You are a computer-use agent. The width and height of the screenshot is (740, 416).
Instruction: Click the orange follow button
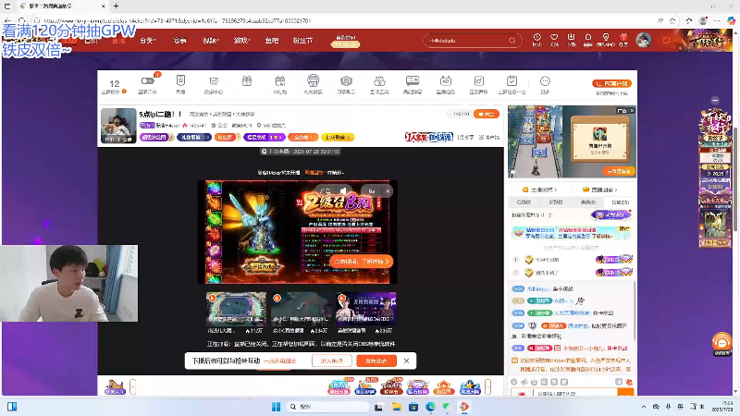487,114
